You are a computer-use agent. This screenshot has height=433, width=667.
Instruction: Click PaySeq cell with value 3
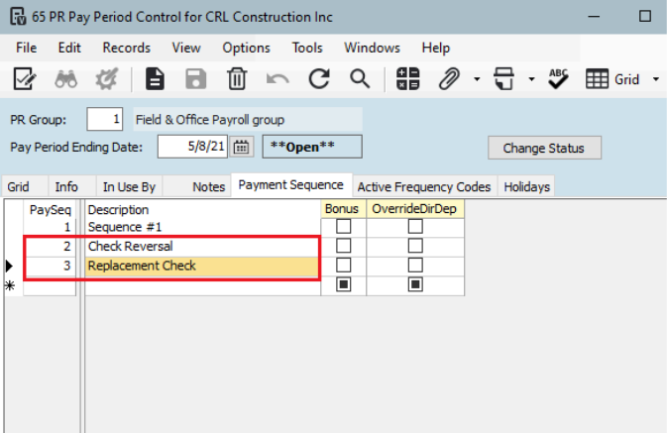(50, 266)
